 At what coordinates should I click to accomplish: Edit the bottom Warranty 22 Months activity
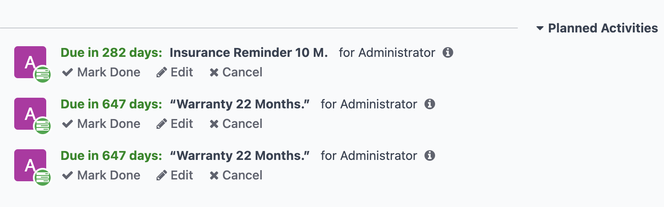coord(175,175)
